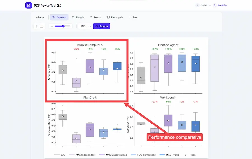Go to step 1 Carica
This screenshot has width=252, height=159.
202,5
